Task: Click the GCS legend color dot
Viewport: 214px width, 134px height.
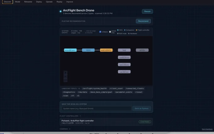Action: (x=118, y=30)
